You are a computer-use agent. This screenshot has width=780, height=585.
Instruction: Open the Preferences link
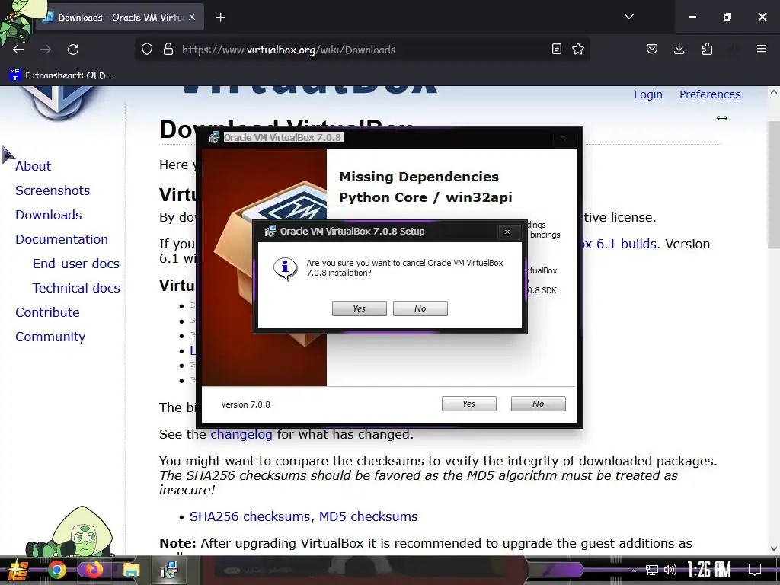[710, 94]
